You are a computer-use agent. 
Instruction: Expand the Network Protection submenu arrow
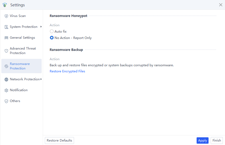tap(41, 79)
